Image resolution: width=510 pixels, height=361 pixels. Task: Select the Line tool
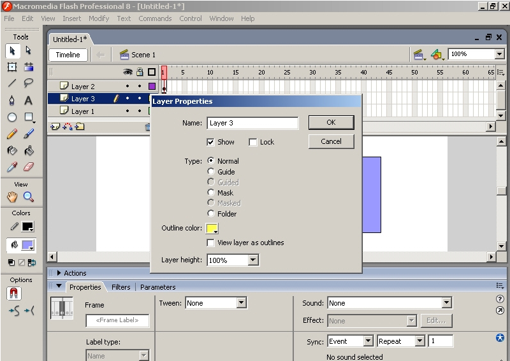point(12,83)
